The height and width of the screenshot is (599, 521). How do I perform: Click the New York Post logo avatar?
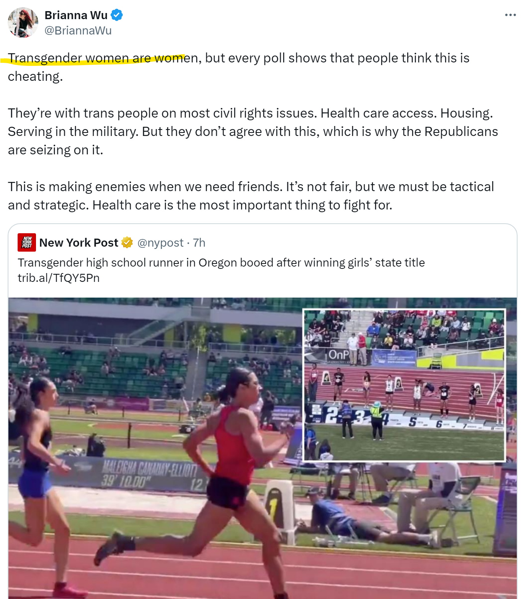[27, 242]
